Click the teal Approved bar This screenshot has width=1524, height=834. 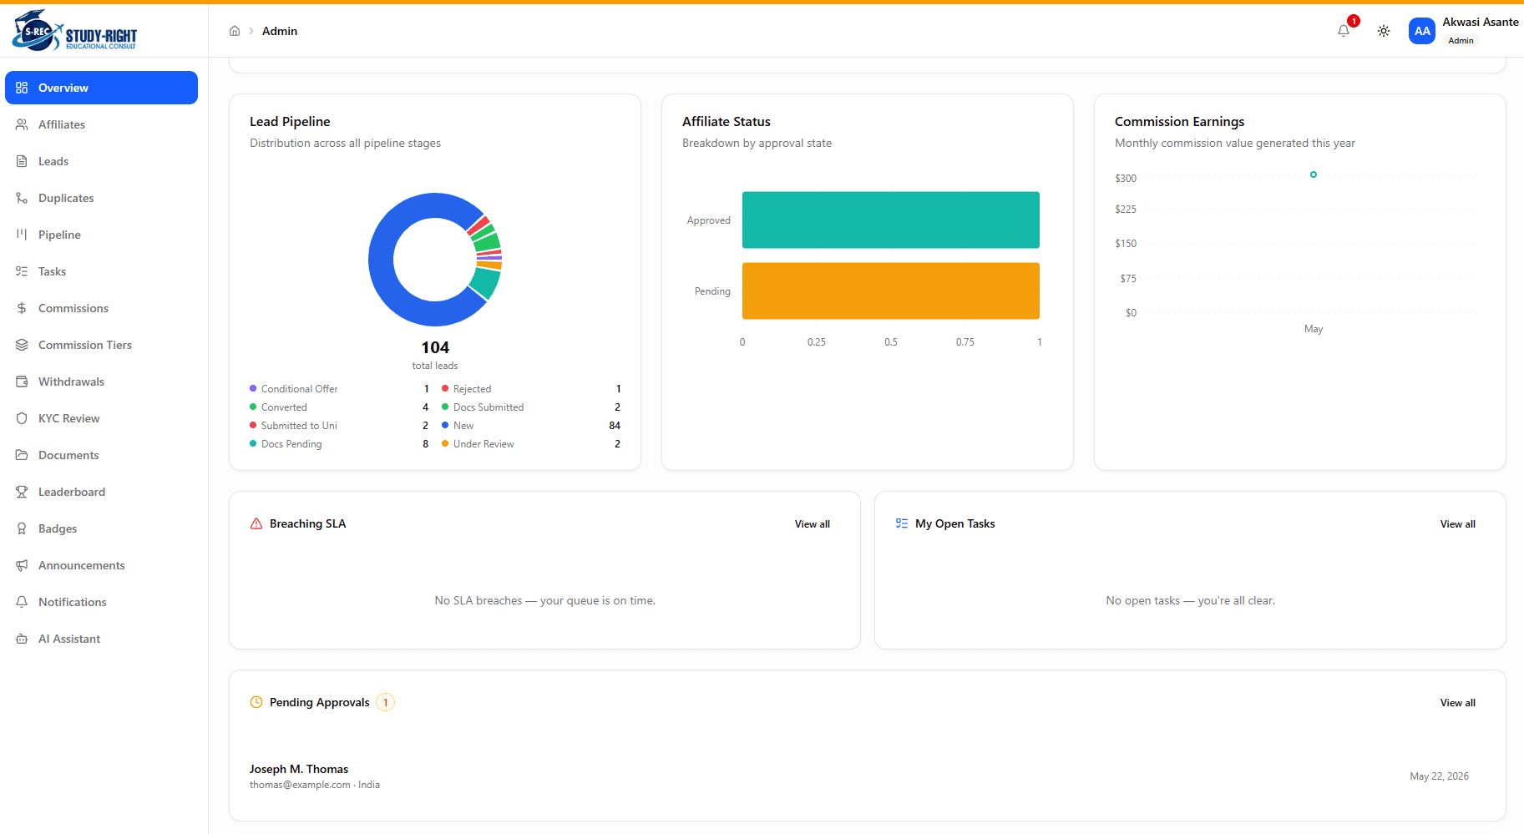[x=891, y=220]
